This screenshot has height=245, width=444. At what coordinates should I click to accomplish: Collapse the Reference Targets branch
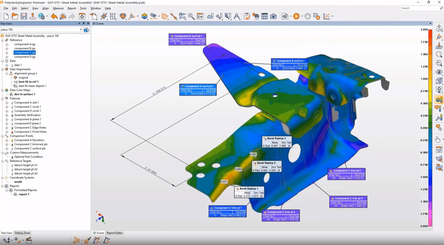coord(2,161)
